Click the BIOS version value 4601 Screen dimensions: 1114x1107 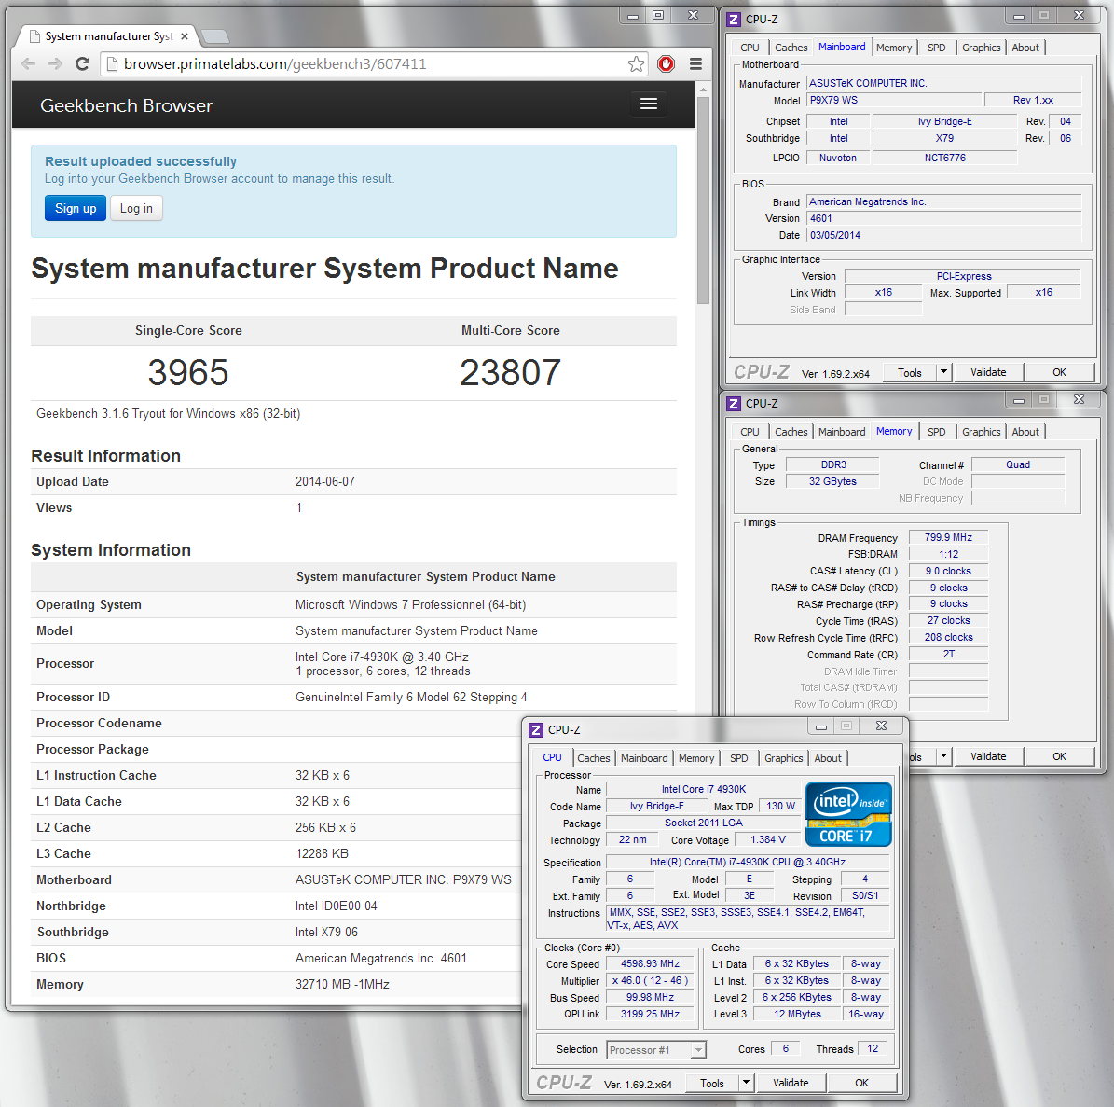coord(943,218)
